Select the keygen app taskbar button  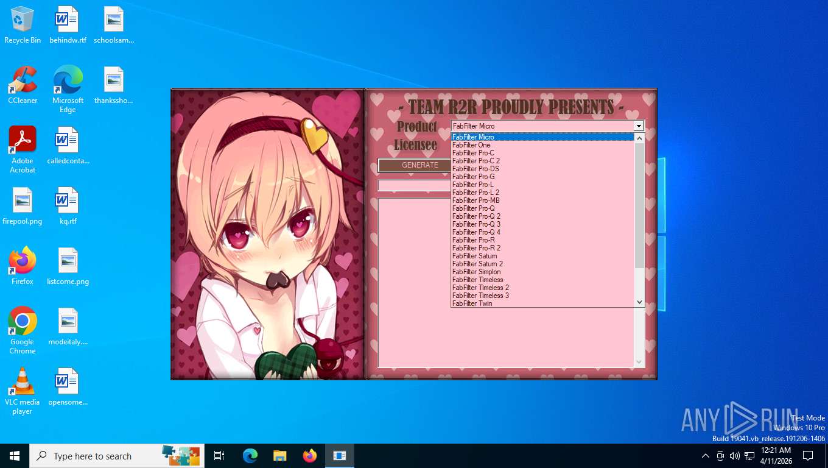tap(340, 456)
